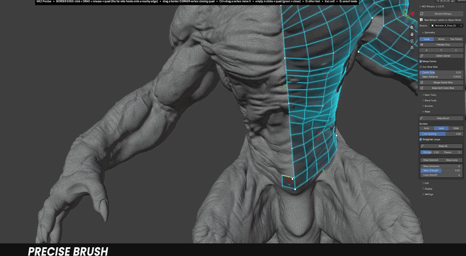Expand the Display section
The image size is (466, 256).
coord(428,189)
